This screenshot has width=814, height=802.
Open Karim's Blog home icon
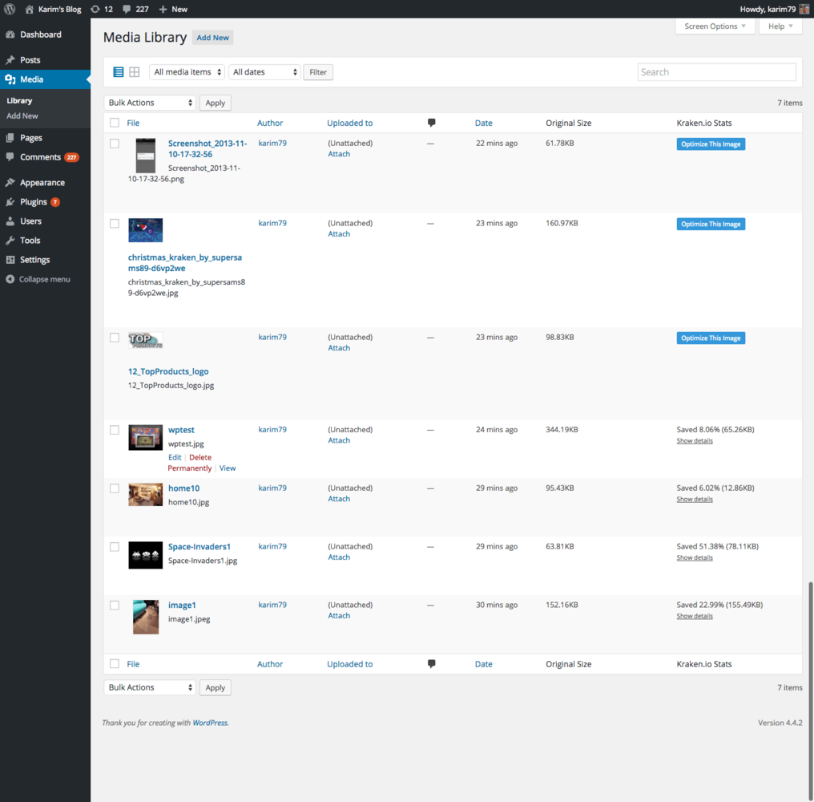click(30, 9)
